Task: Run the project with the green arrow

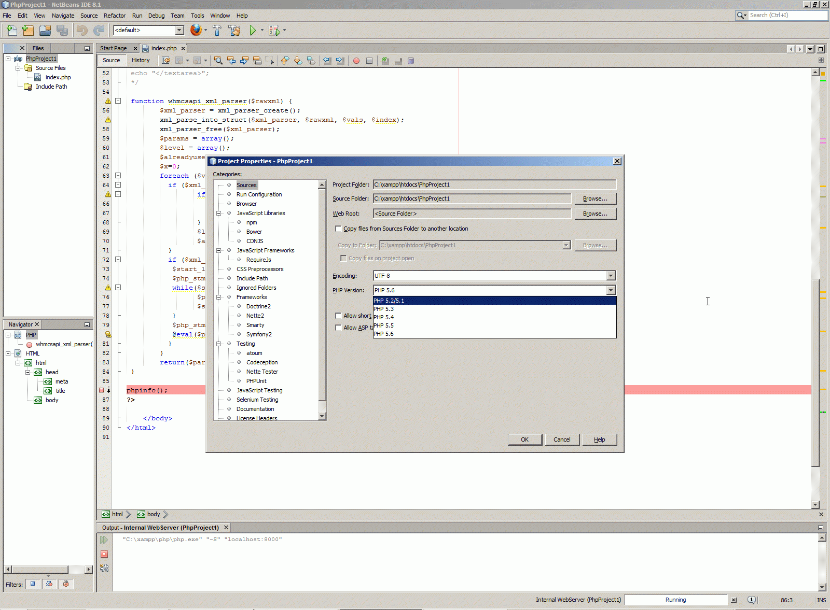Action: pos(253,31)
